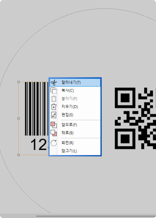This screenshot has width=156, height=218.
Task: Click the QR code object
Action: pyautogui.click(x=135, y=118)
